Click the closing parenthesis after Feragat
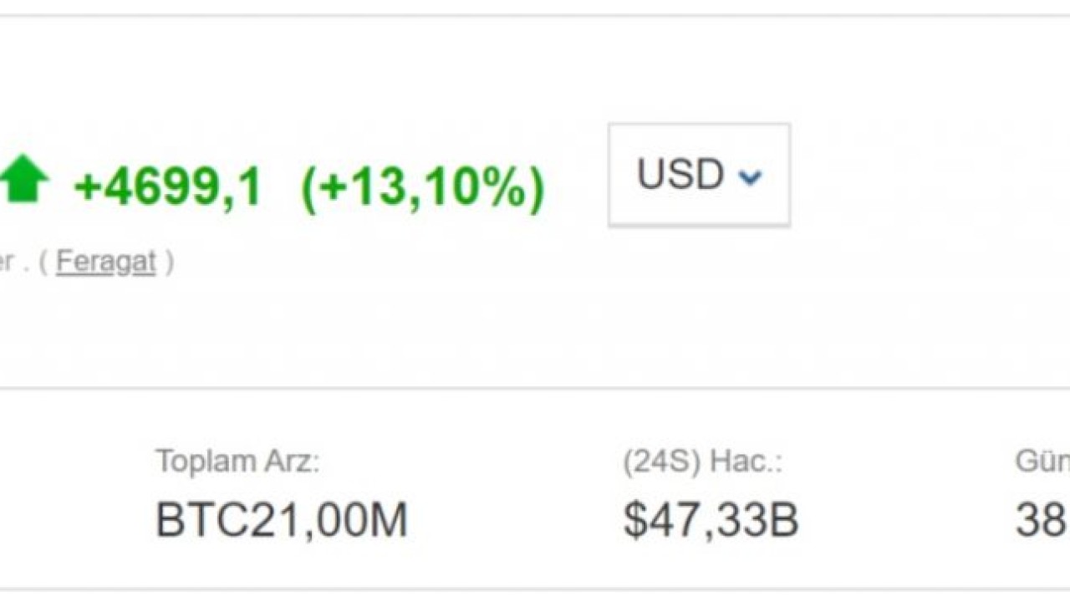The width and height of the screenshot is (1070, 602). click(x=170, y=262)
